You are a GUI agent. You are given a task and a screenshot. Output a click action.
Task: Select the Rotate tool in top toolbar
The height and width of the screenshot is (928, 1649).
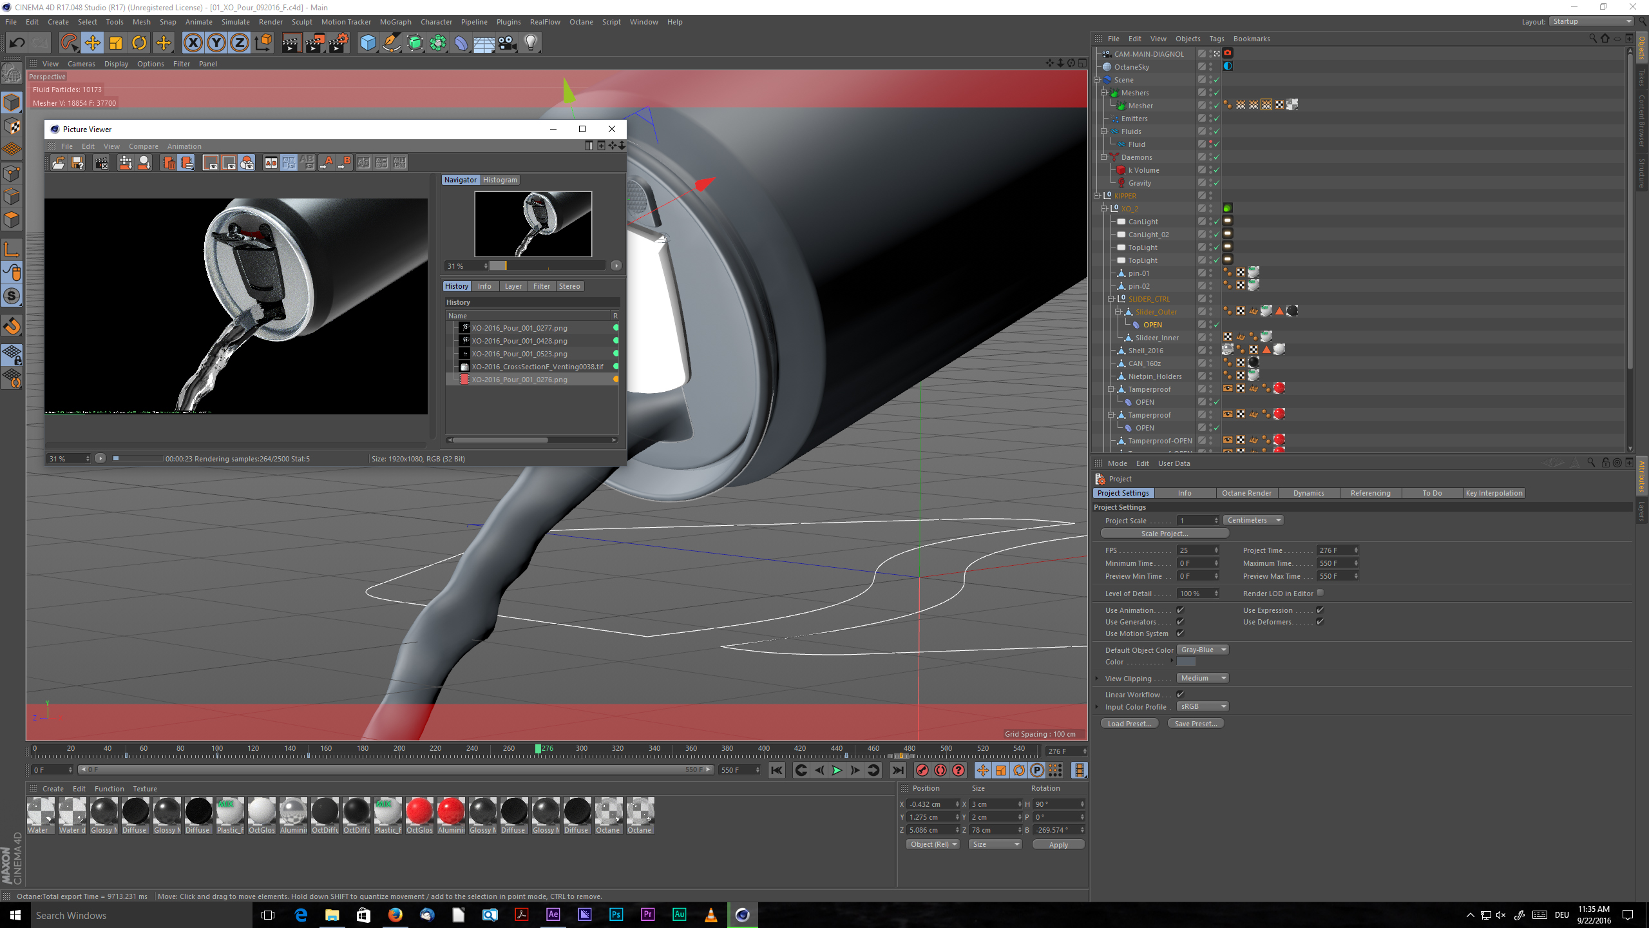click(x=139, y=43)
